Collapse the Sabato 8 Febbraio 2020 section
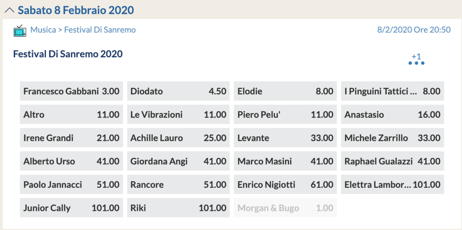Viewport: 462px width, 230px height. 10,10
